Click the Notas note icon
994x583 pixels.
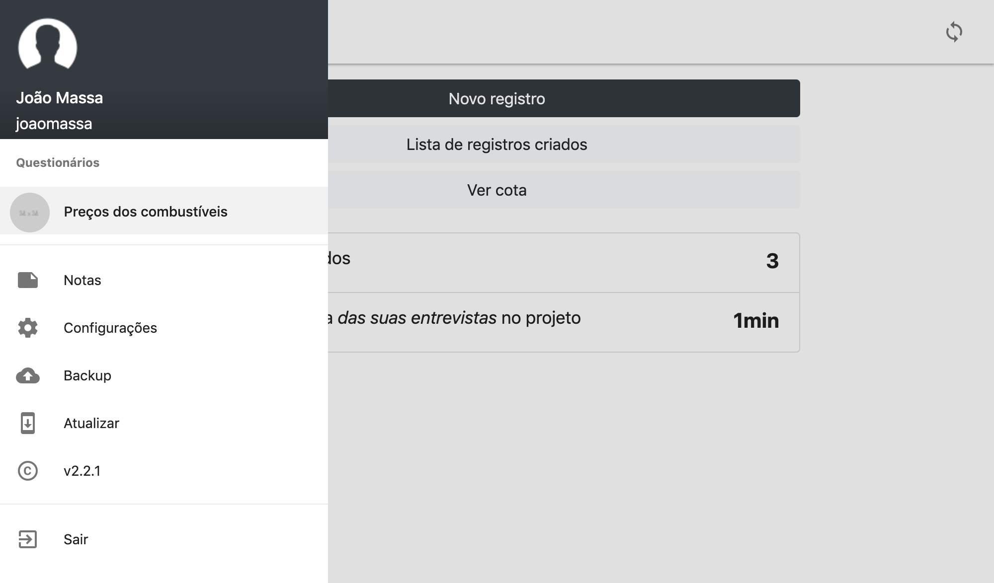click(28, 280)
